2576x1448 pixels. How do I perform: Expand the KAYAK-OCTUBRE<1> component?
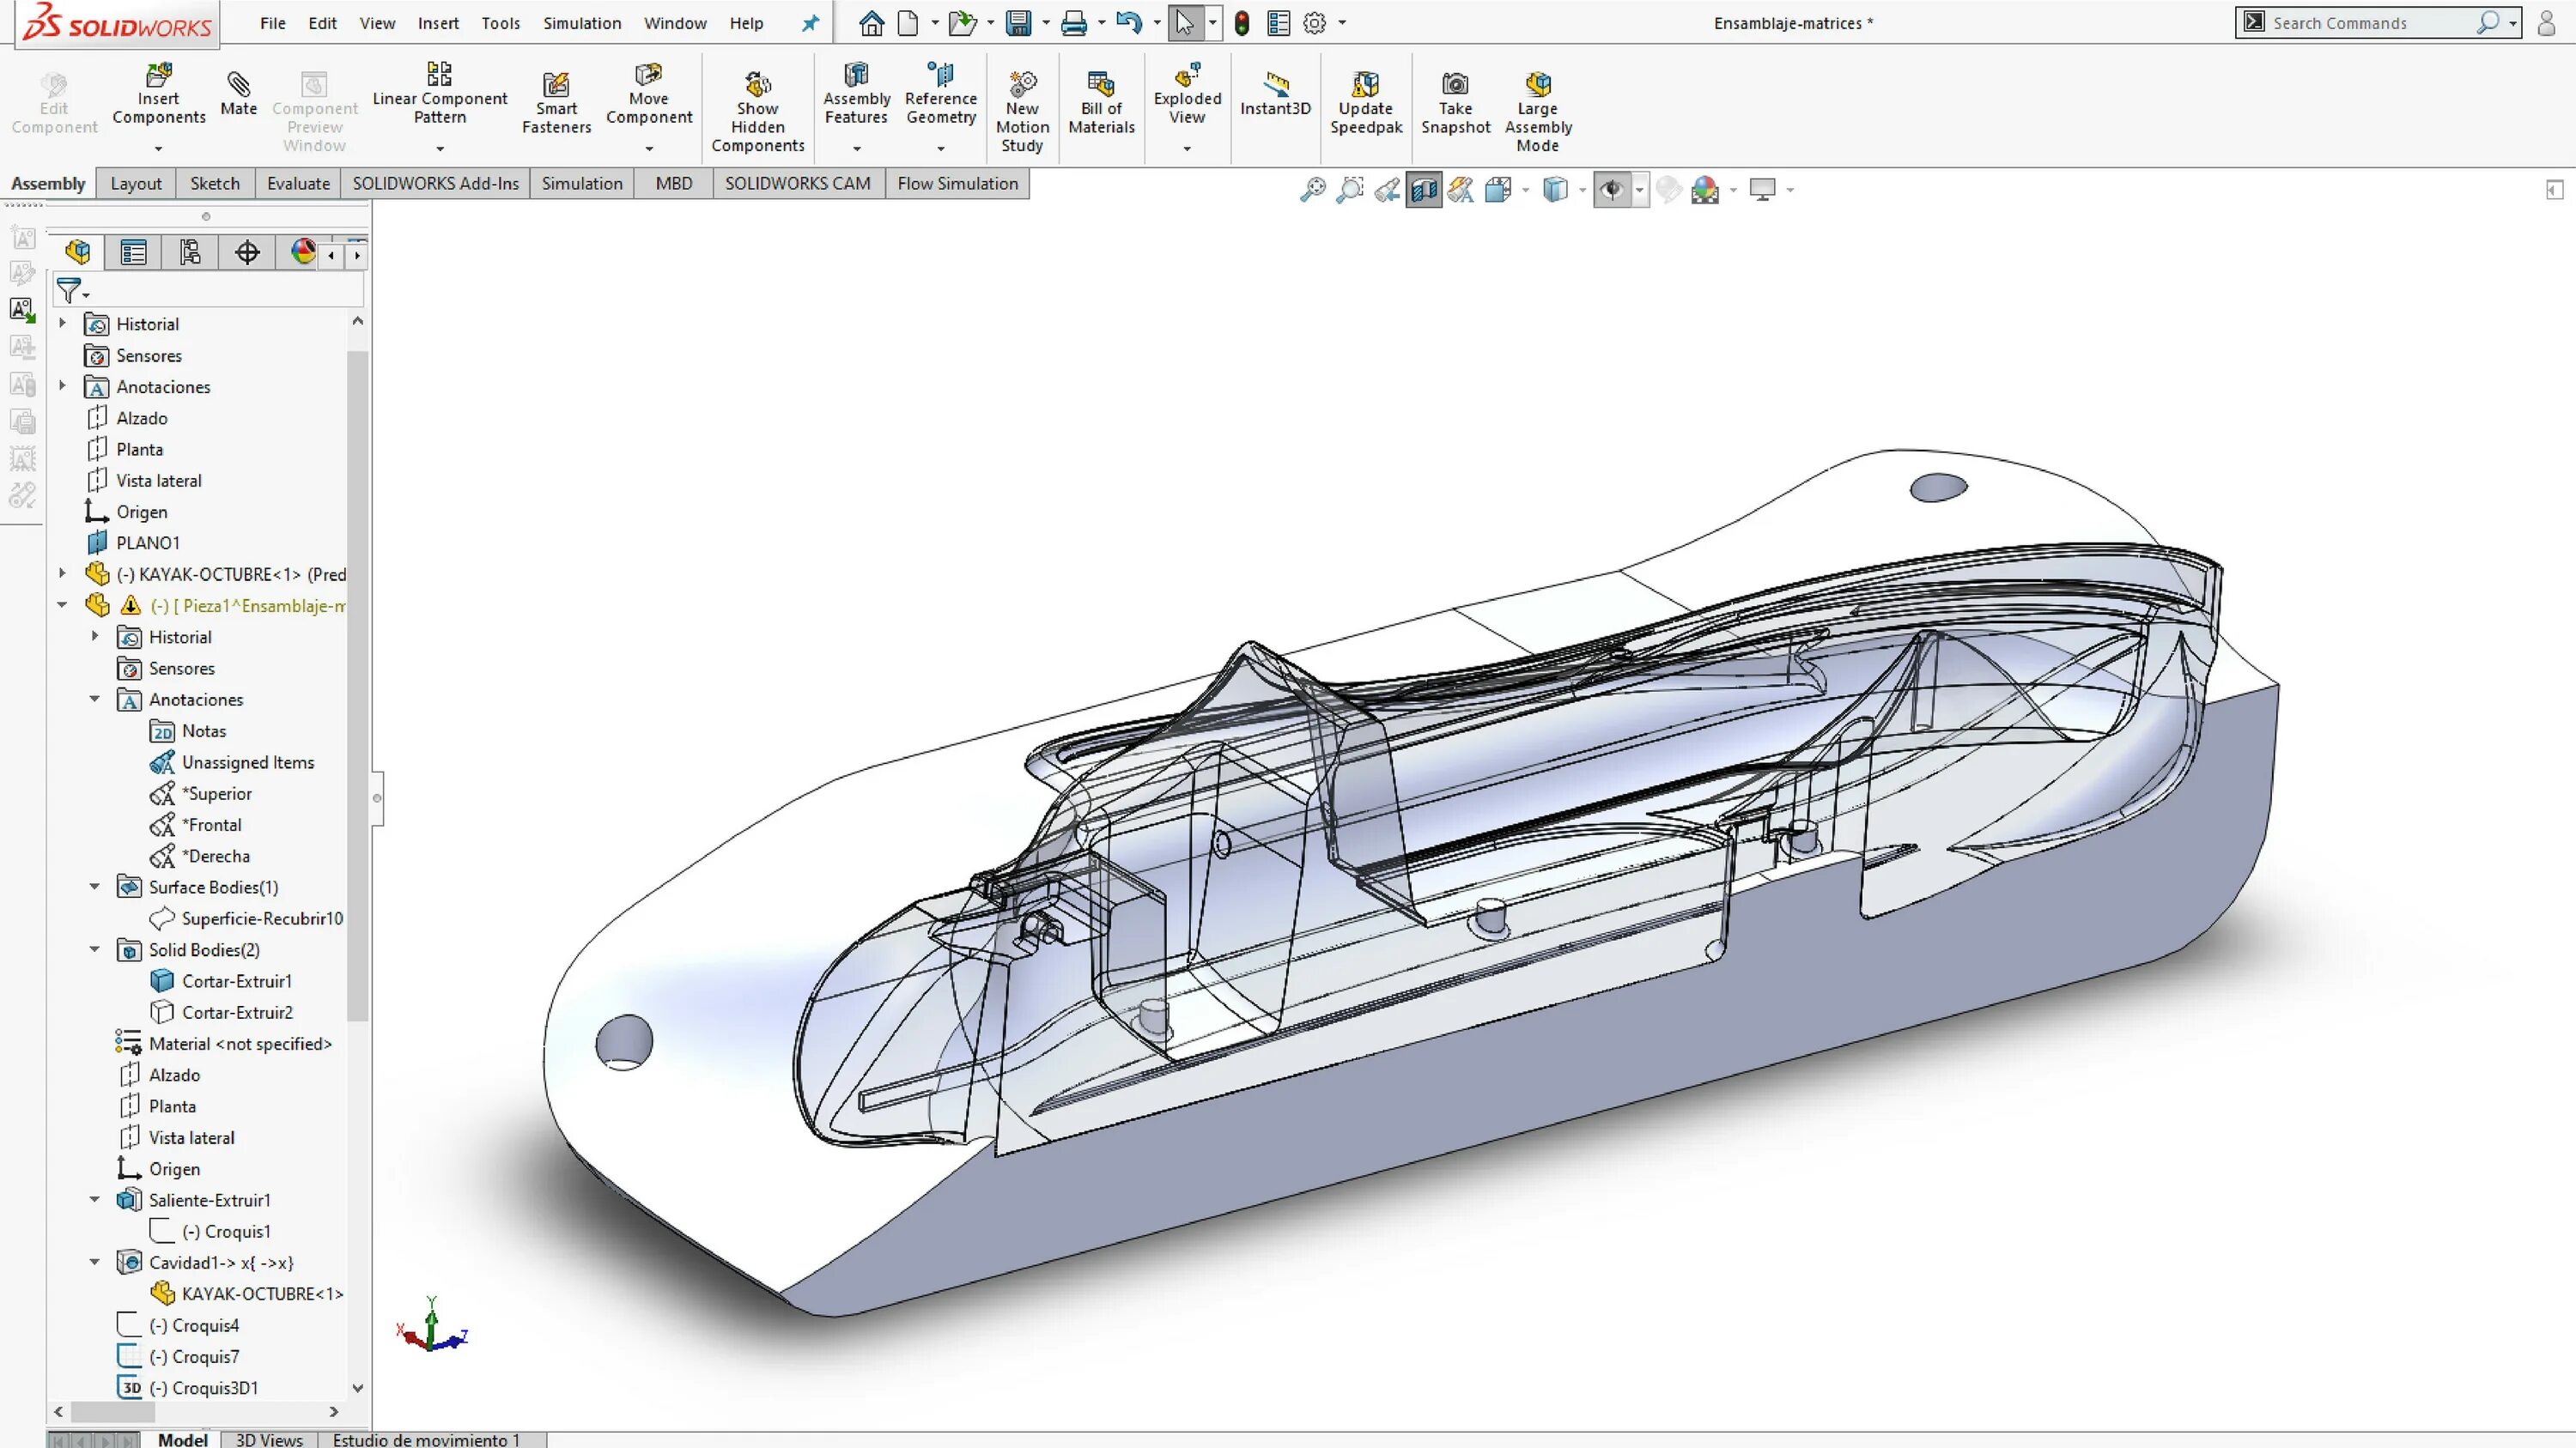62,573
